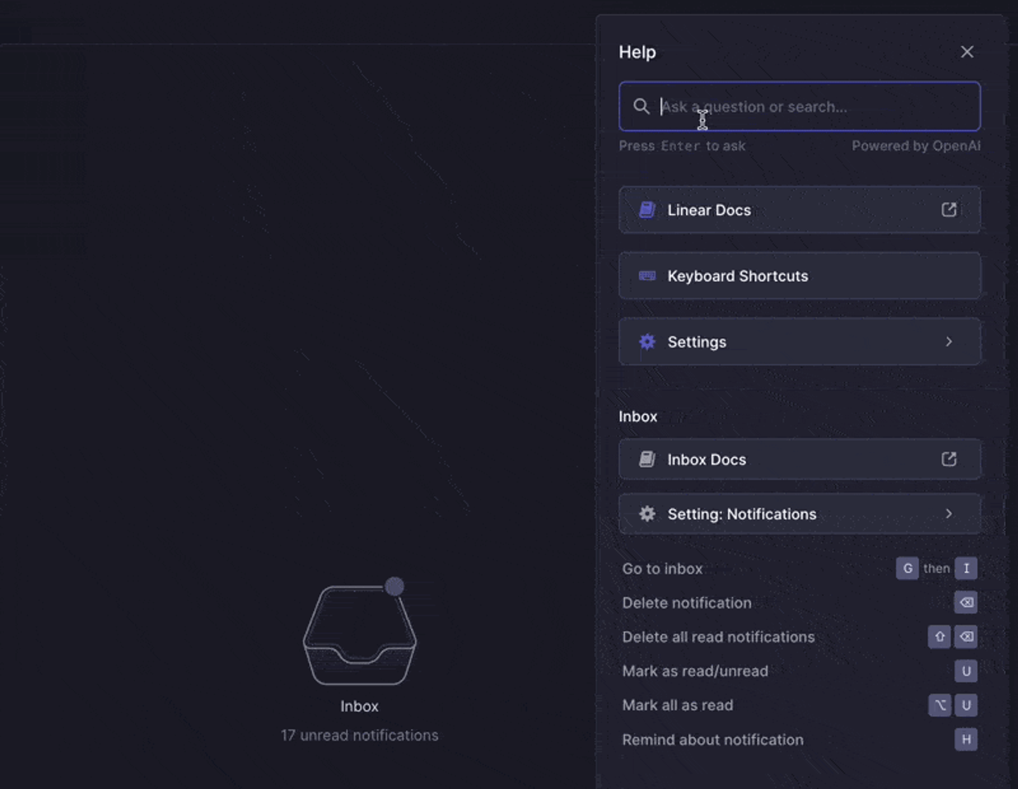The height and width of the screenshot is (789, 1018).
Task: Click the Inbox Docs link text
Action: coord(707,460)
